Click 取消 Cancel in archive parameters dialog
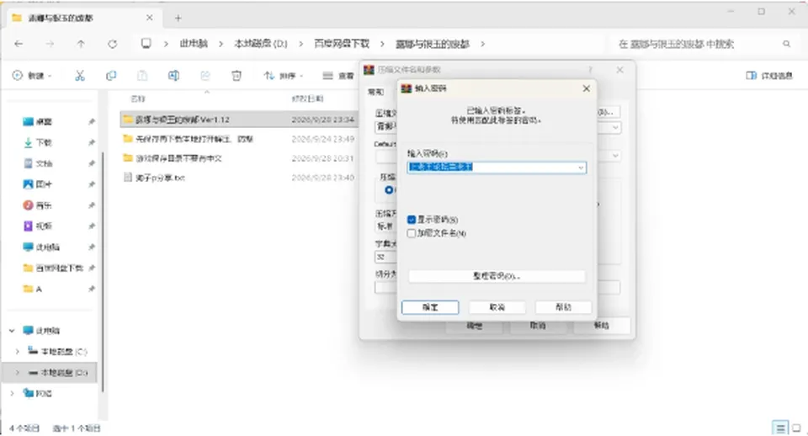 [538, 326]
